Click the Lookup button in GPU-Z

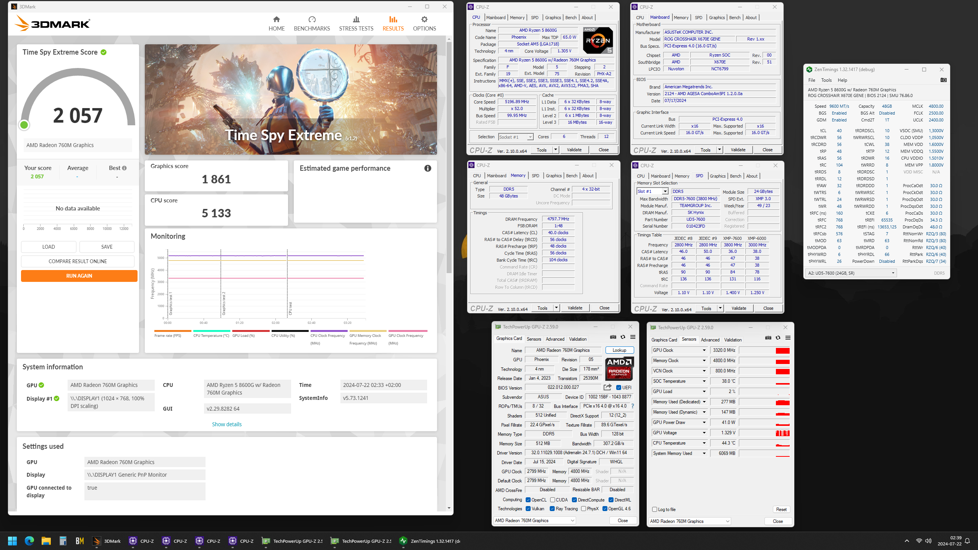[x=619, y=350]
